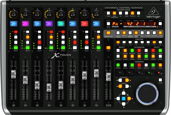The height and width of the screenshot is (115, 171).
Task: Click the orange right arrow navigation button
Action: (x=129, y=98)
